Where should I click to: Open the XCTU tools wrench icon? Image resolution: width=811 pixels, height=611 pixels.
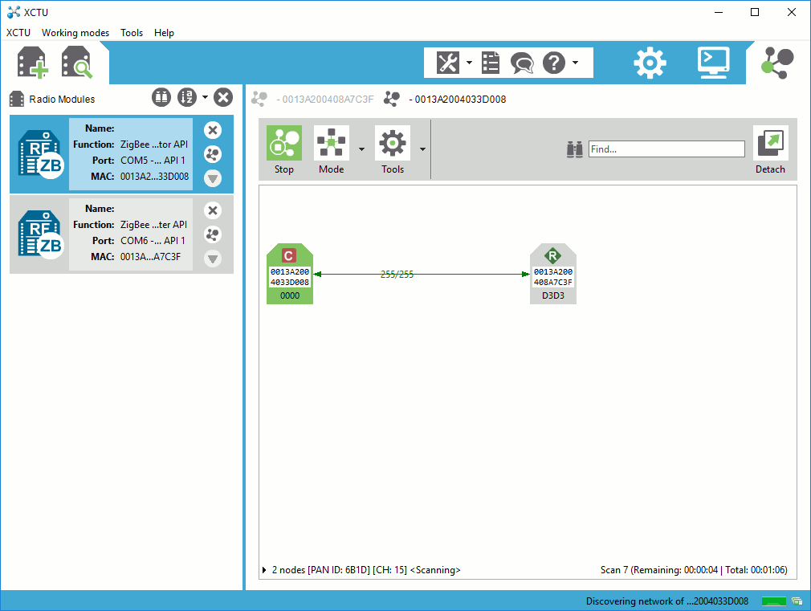coord(448,63)
